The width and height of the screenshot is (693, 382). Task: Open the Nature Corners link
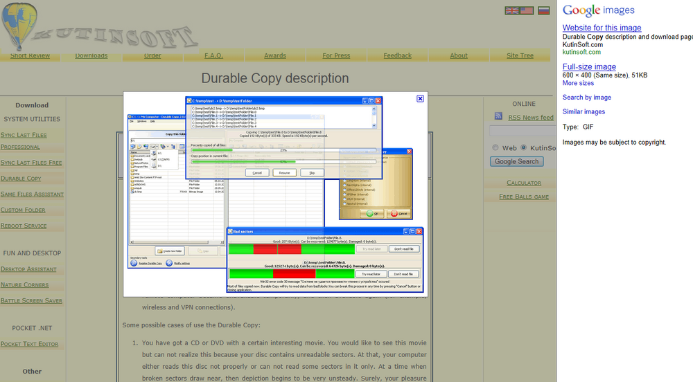25,285
